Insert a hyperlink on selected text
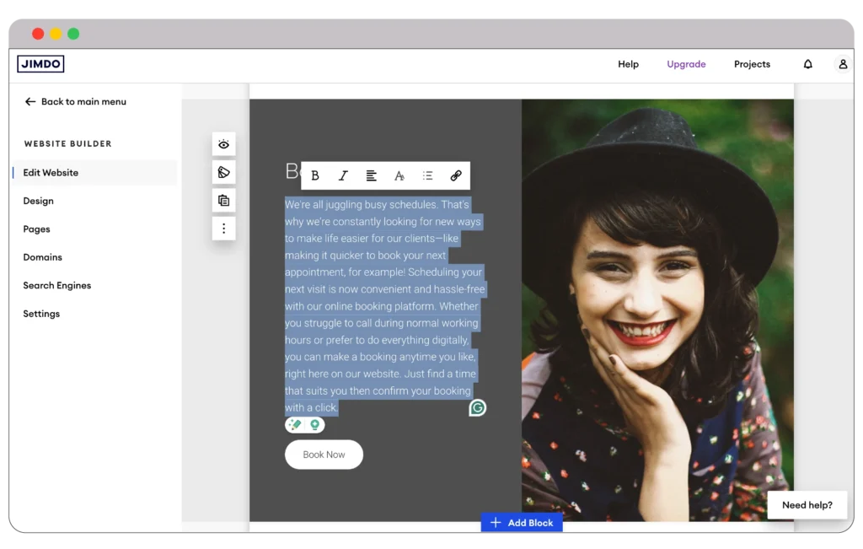The image size is (863, 549). pos(455,176)
